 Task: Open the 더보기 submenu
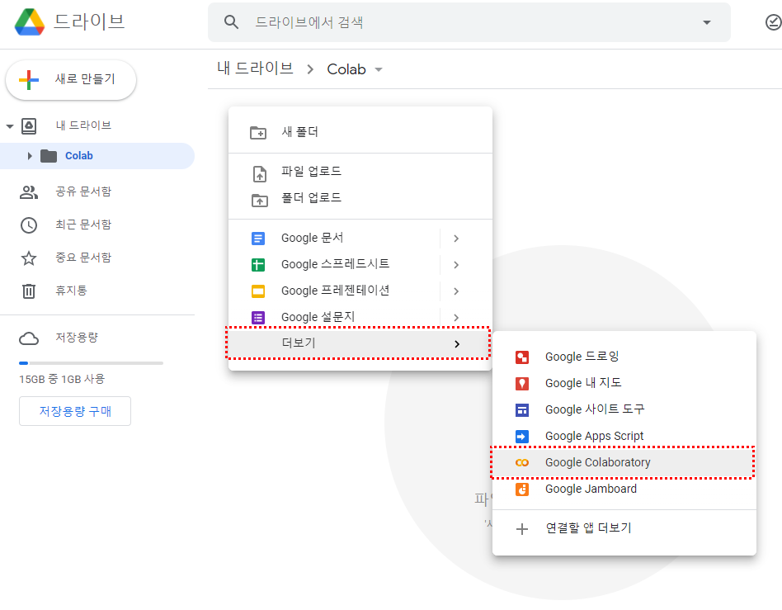point(360,343)
